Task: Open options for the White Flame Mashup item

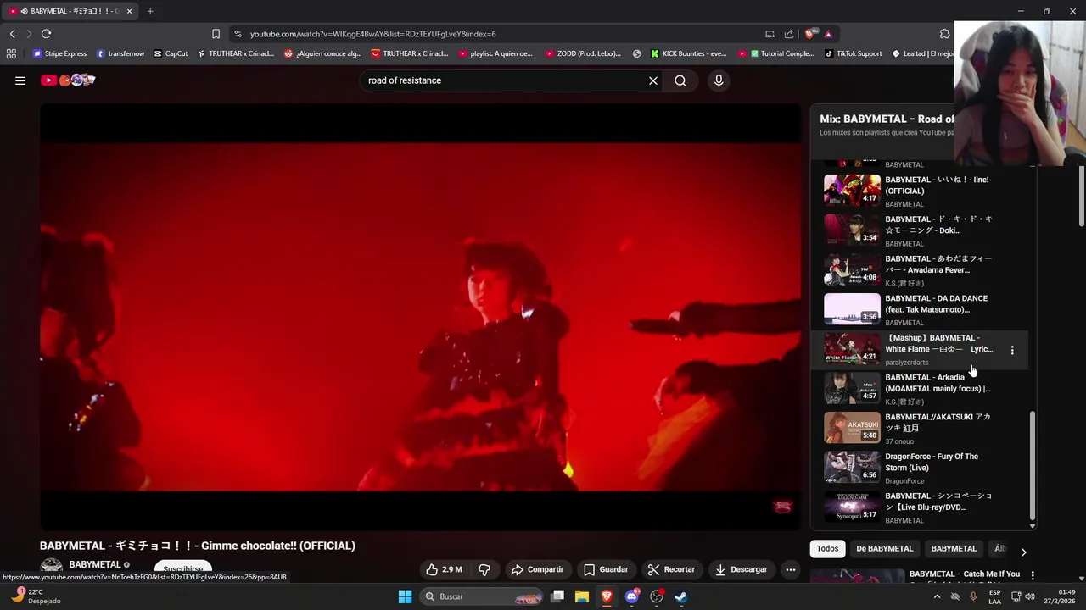Action: [1012, 350]
